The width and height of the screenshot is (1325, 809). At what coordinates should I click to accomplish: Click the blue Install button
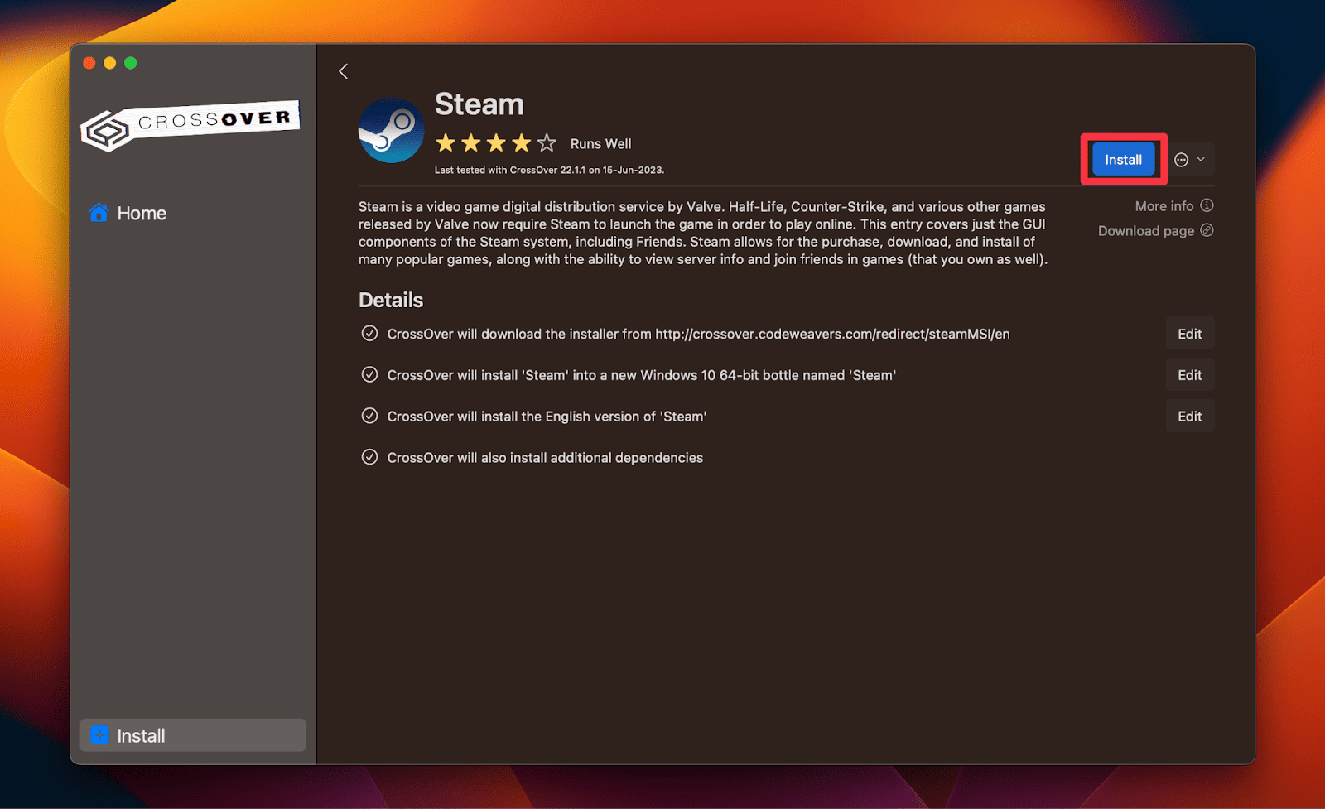pyautogui.click(x=1123, y=160)
